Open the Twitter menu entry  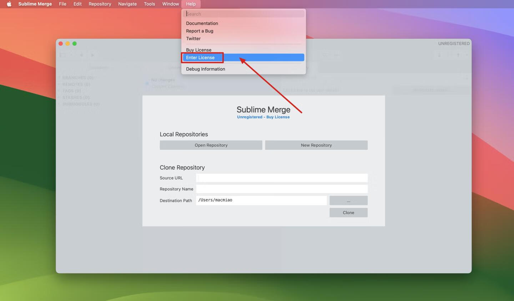243,39
